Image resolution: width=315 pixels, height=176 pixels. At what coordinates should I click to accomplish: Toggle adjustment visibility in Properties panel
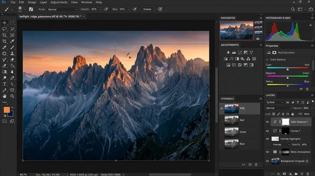coord(301,89)
